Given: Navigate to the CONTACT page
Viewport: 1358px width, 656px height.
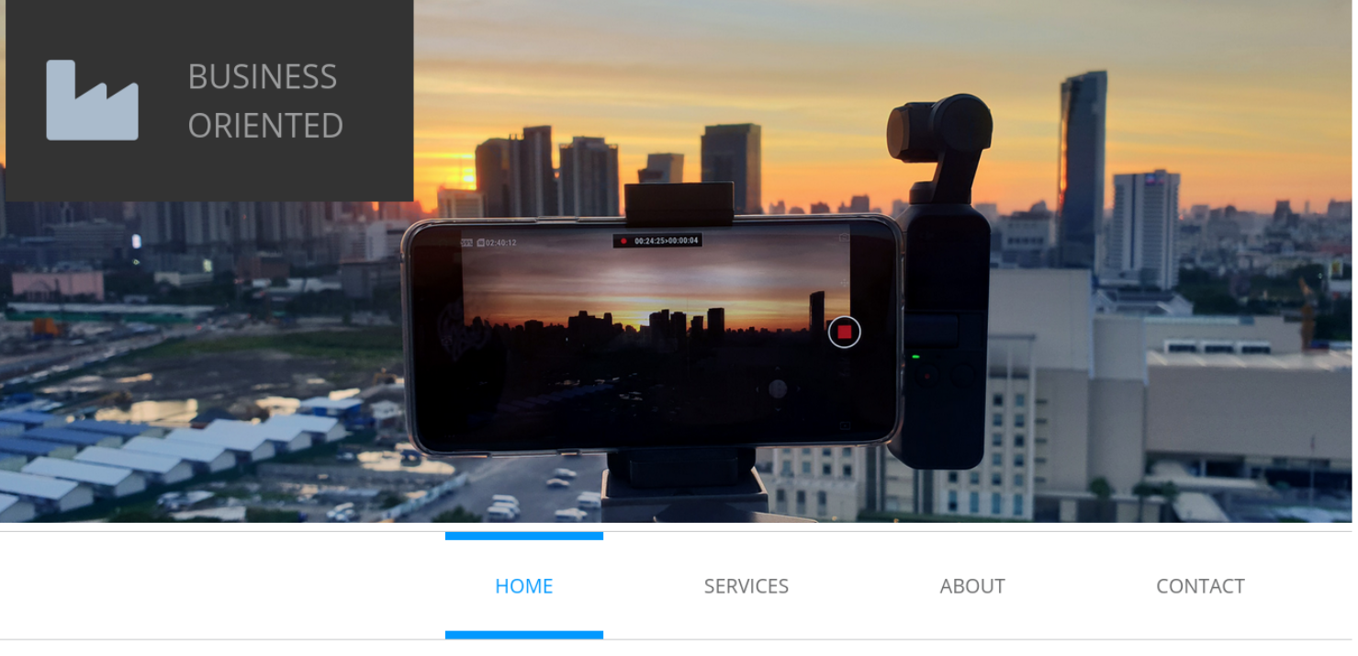Looking at the screenshot, I should point(1199,586).
